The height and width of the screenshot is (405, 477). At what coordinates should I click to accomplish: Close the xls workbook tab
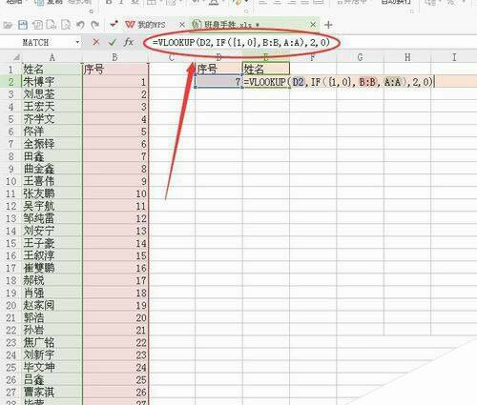pyautogui.click(x=313, y=25)
